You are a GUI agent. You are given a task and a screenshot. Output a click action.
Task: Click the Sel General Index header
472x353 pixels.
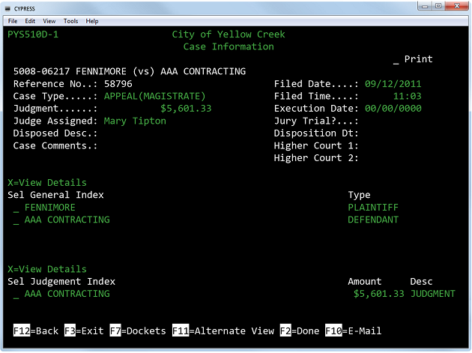55,195
